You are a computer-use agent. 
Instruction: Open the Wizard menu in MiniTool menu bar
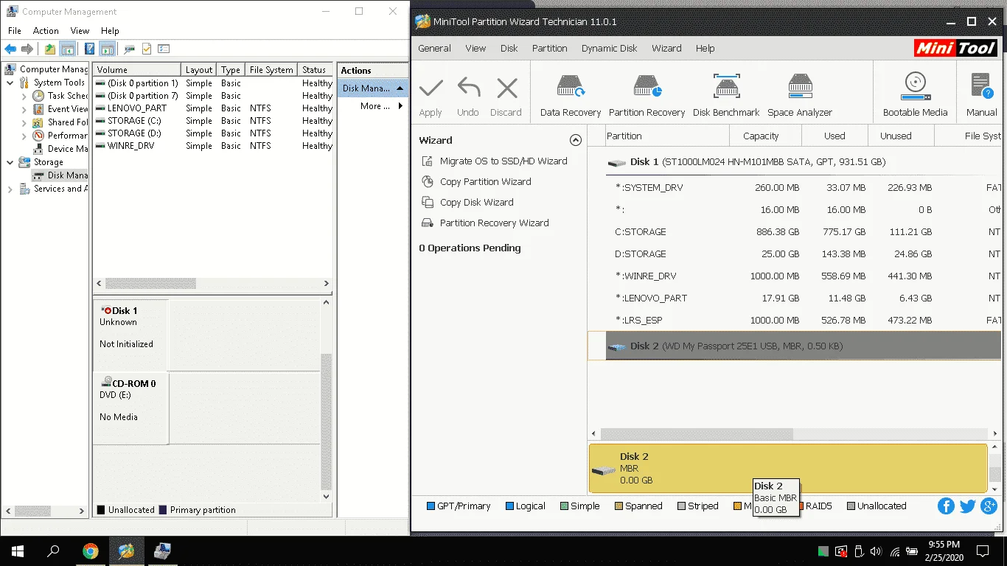[x=666, y=48]
